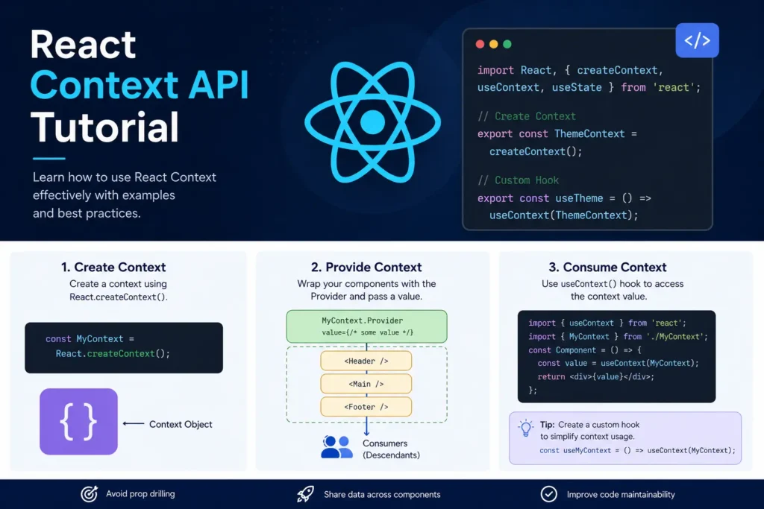Image resolution: width=764 pixels, height=509 pixels.
Task: Click the '// Custom Hook' comment line
Action: [x=518, y=180]
